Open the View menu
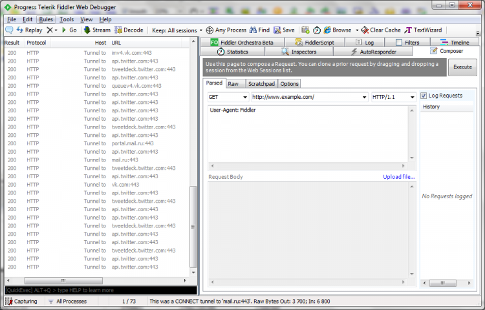The width and height of the screenshot is (485, 310). (86, 19)
